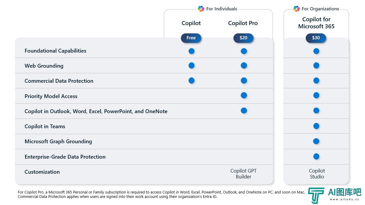Click the $20 Copilot Pro badge
Screen dimensions: 365x205
coord(243,38)
